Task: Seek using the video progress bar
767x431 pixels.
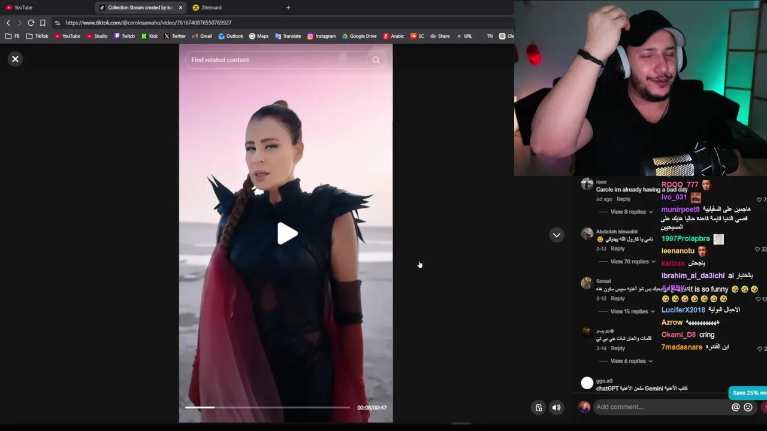Action: pos(267,408)
